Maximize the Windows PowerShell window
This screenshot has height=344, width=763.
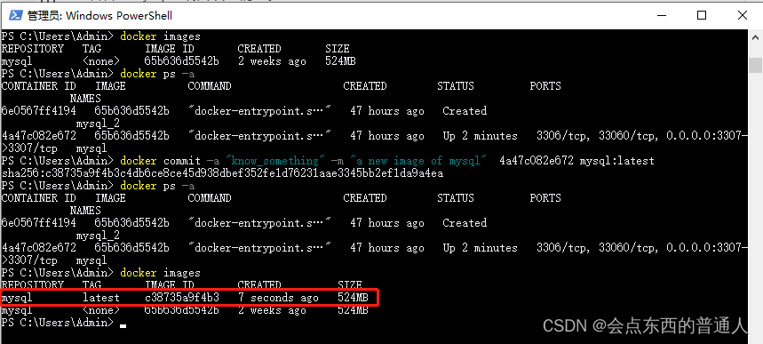point(702,16)
